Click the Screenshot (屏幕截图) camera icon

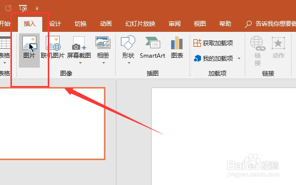click(x=79, y=43)
